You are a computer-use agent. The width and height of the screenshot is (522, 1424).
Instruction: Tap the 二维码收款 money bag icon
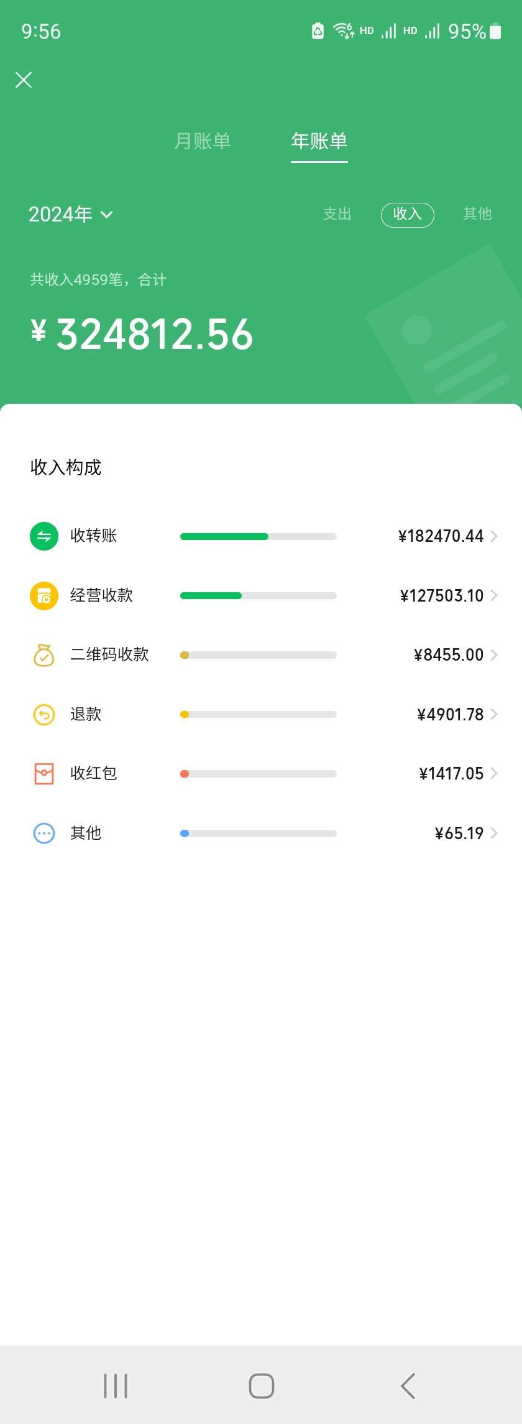point(43,655)
